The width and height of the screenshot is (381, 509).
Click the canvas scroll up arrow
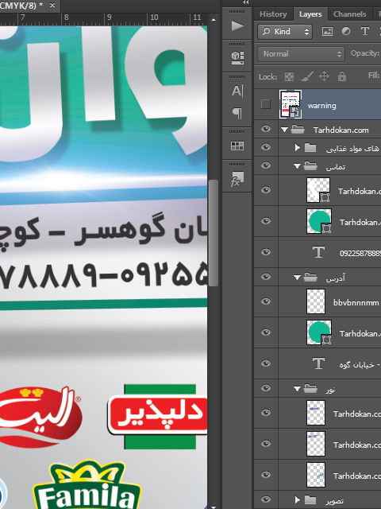(x=214, y=19)
